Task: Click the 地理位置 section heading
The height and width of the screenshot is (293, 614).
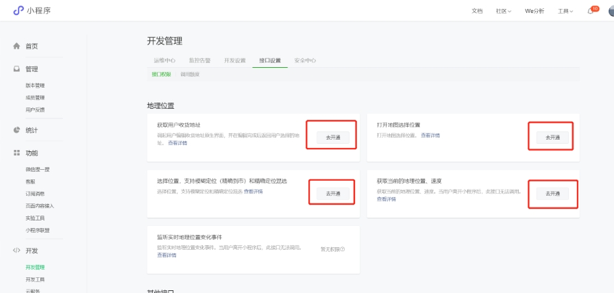Action: [x=160, y=105]
